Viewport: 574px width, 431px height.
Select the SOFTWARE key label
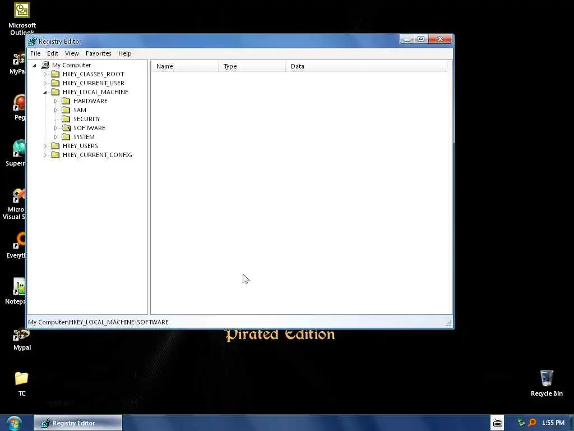(89, 128)
